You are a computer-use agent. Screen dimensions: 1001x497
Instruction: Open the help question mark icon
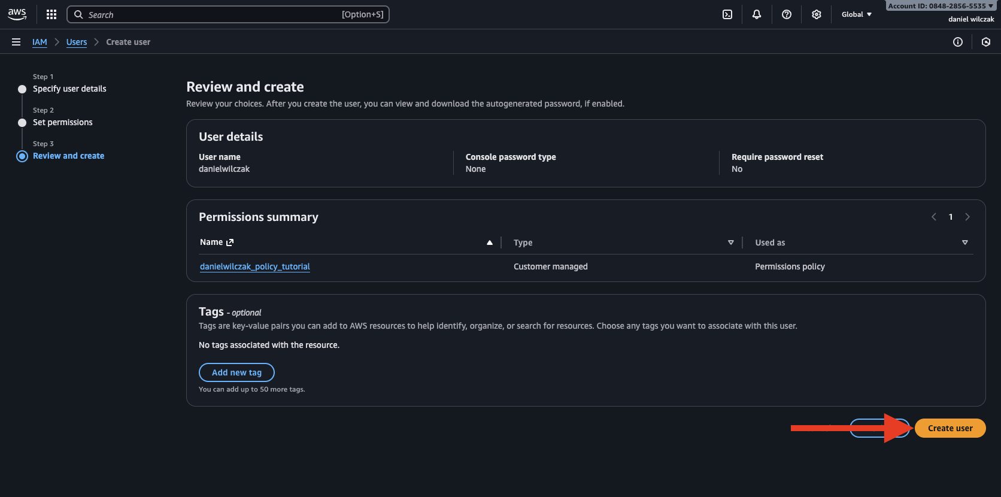(x=787, y=14)
